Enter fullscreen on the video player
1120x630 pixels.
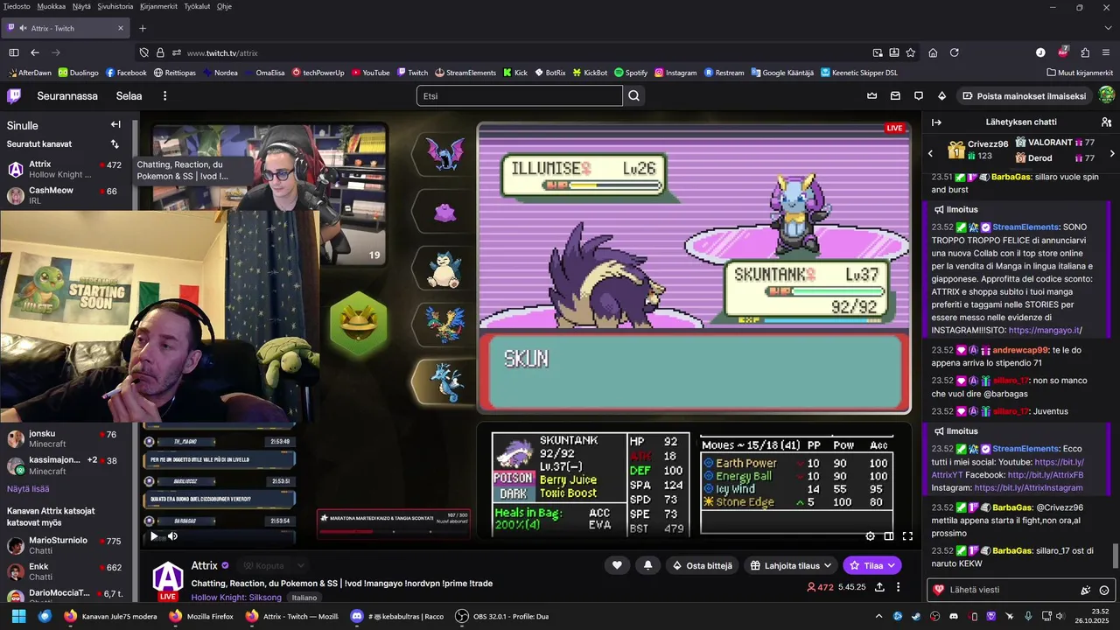(x=907, y=536)
